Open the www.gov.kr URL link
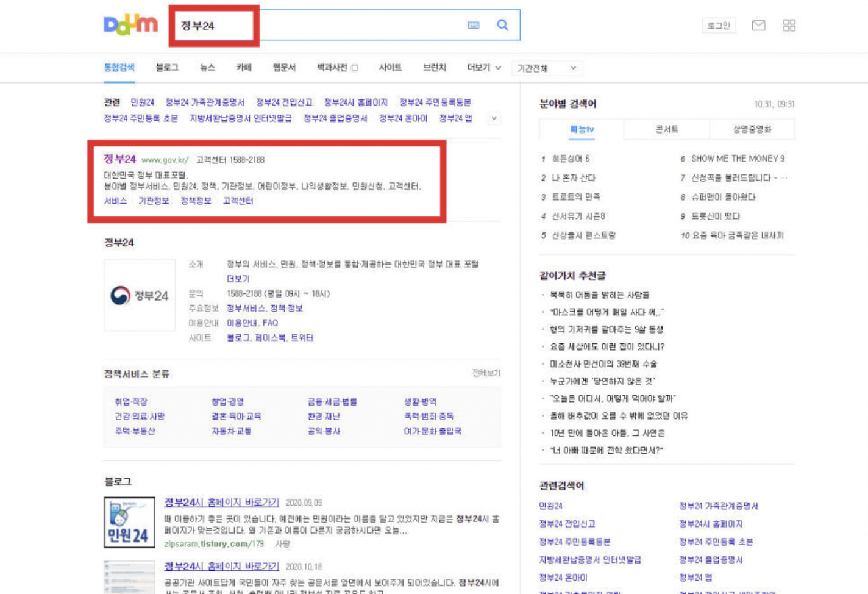The image size is (868, 594). (x=165, y=160)
